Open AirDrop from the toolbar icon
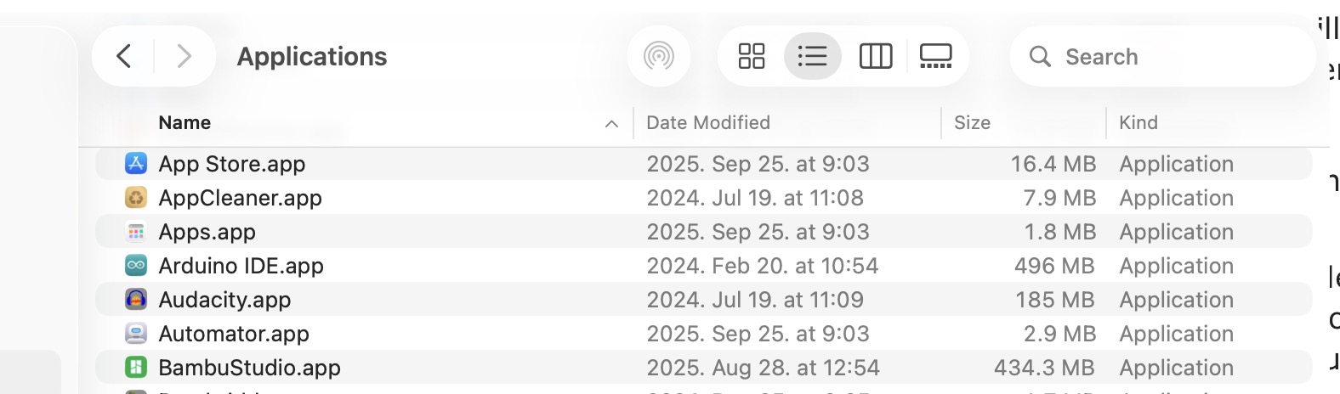This screenshot has width=1340, height=394. click(x=659, y=56)
